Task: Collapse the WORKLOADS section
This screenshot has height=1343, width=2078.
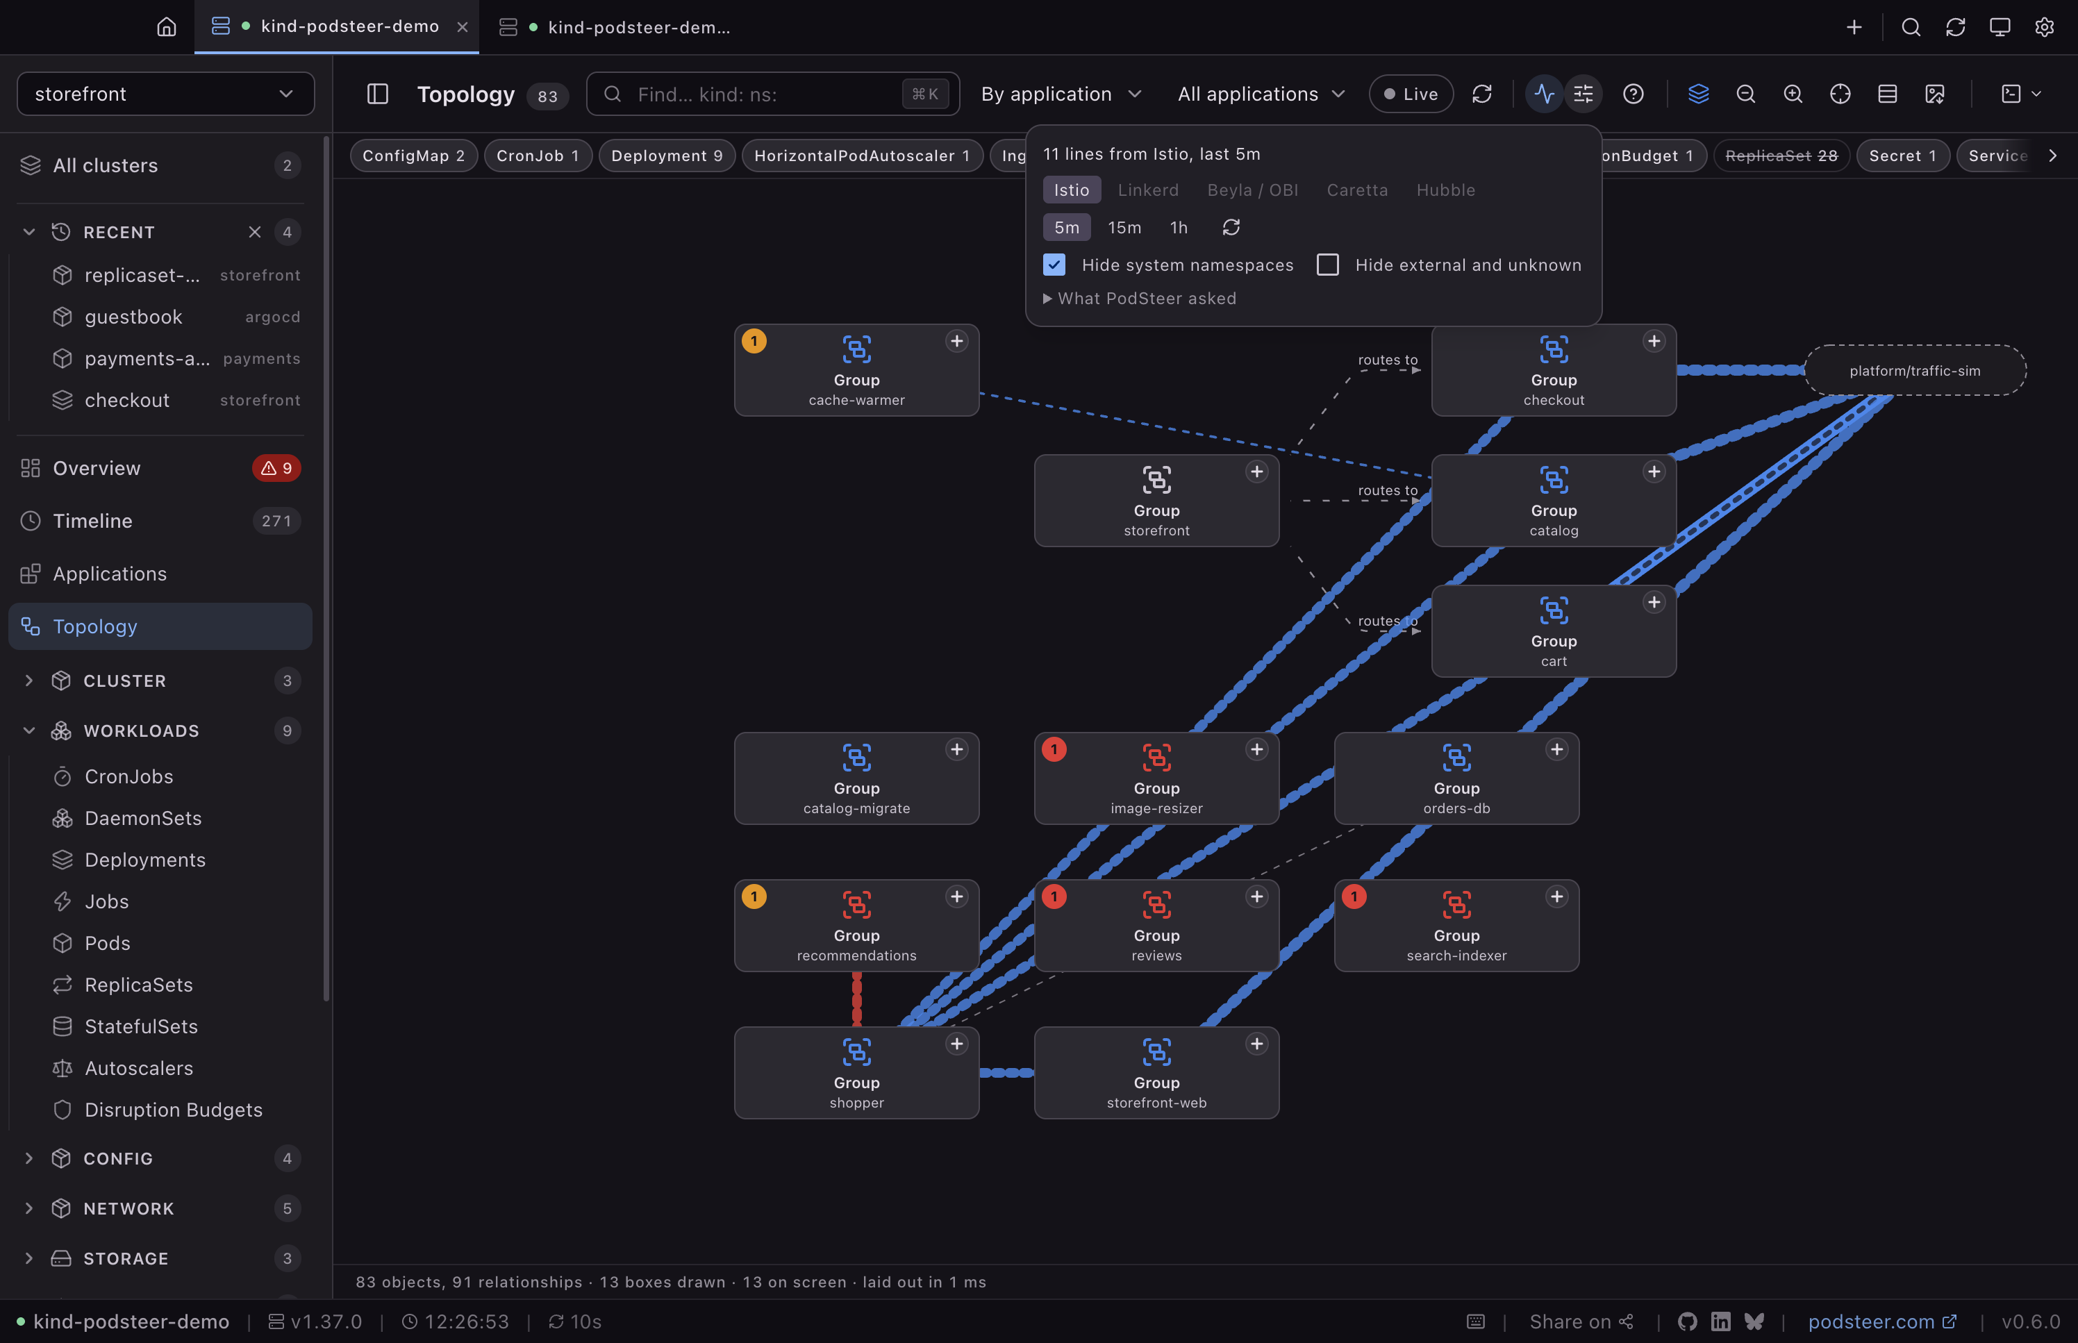Action: (x=28, y=731)
